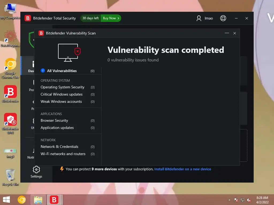This screenshot has width=274, height=205.
Task: Open Bitdefender desktop shortcut
Action: coord(10,94)
